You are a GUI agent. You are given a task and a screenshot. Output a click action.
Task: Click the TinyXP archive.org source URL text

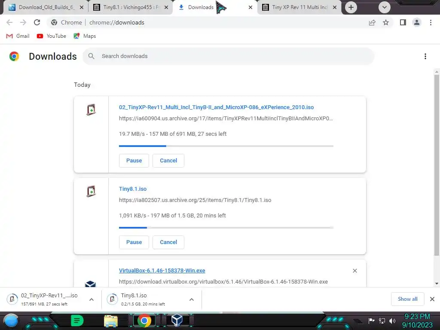(x=226, y=119)
